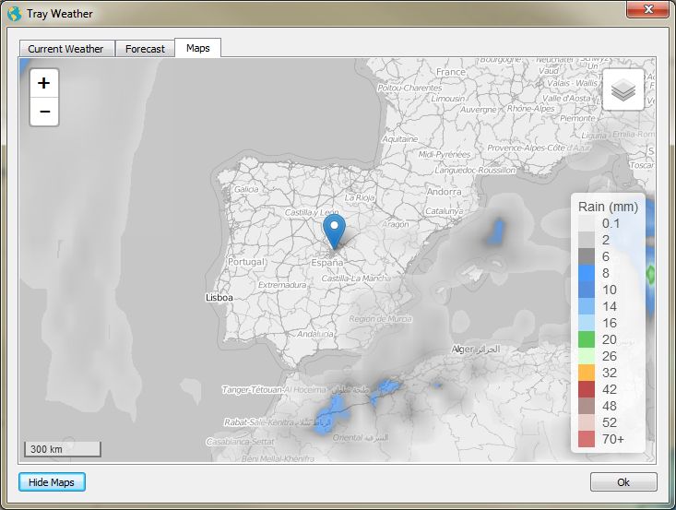Image resolution: width=676 pixels, height=510 pixels.
Task: Click the Andalucía region label
Action: coord(315,334)
